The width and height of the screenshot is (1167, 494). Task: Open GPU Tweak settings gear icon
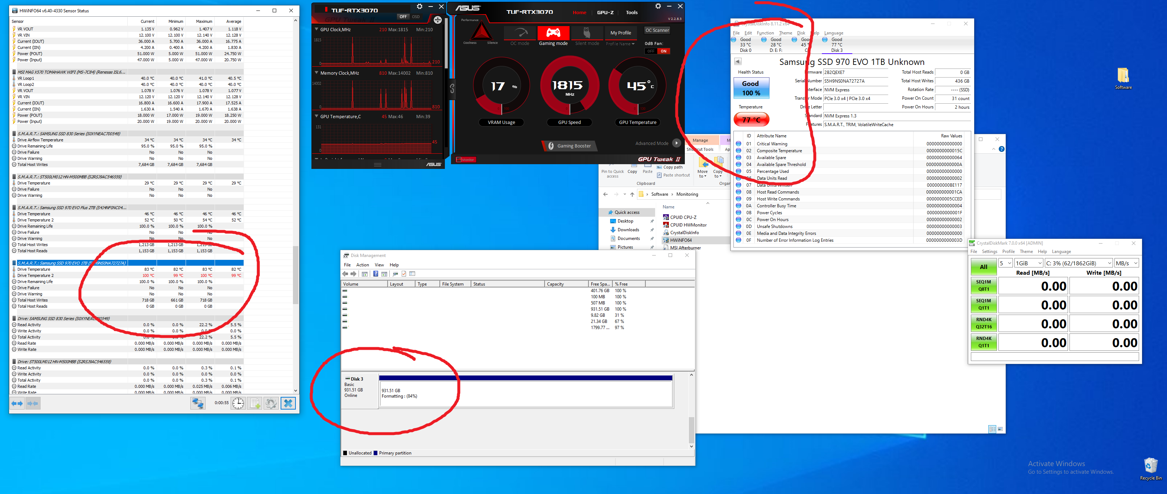coord(658,6)
